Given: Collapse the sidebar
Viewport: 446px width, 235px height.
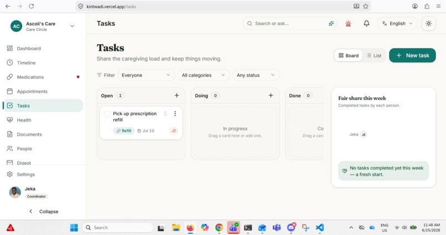Looking at the screenshot, I should tap(44, 211).
